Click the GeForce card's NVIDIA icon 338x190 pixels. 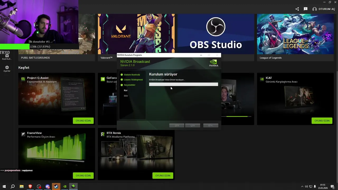pos(103,79)
